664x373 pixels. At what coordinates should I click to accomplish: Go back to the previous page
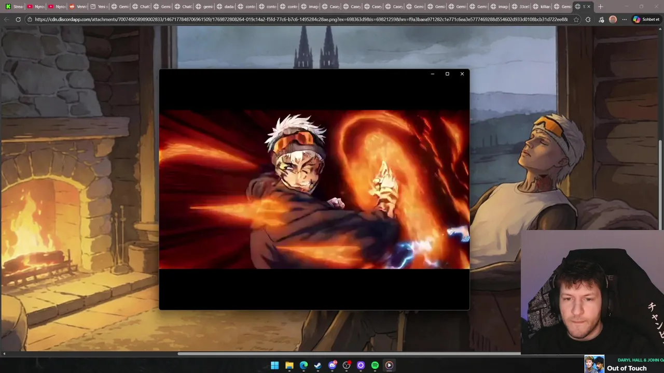[6, 19]
